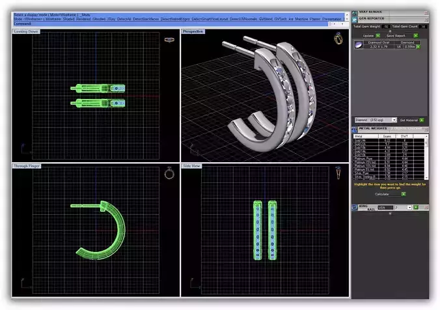Screen dimensions: 440x310
Task: Open the Diamond material dropdown
Action: (394, 120)
